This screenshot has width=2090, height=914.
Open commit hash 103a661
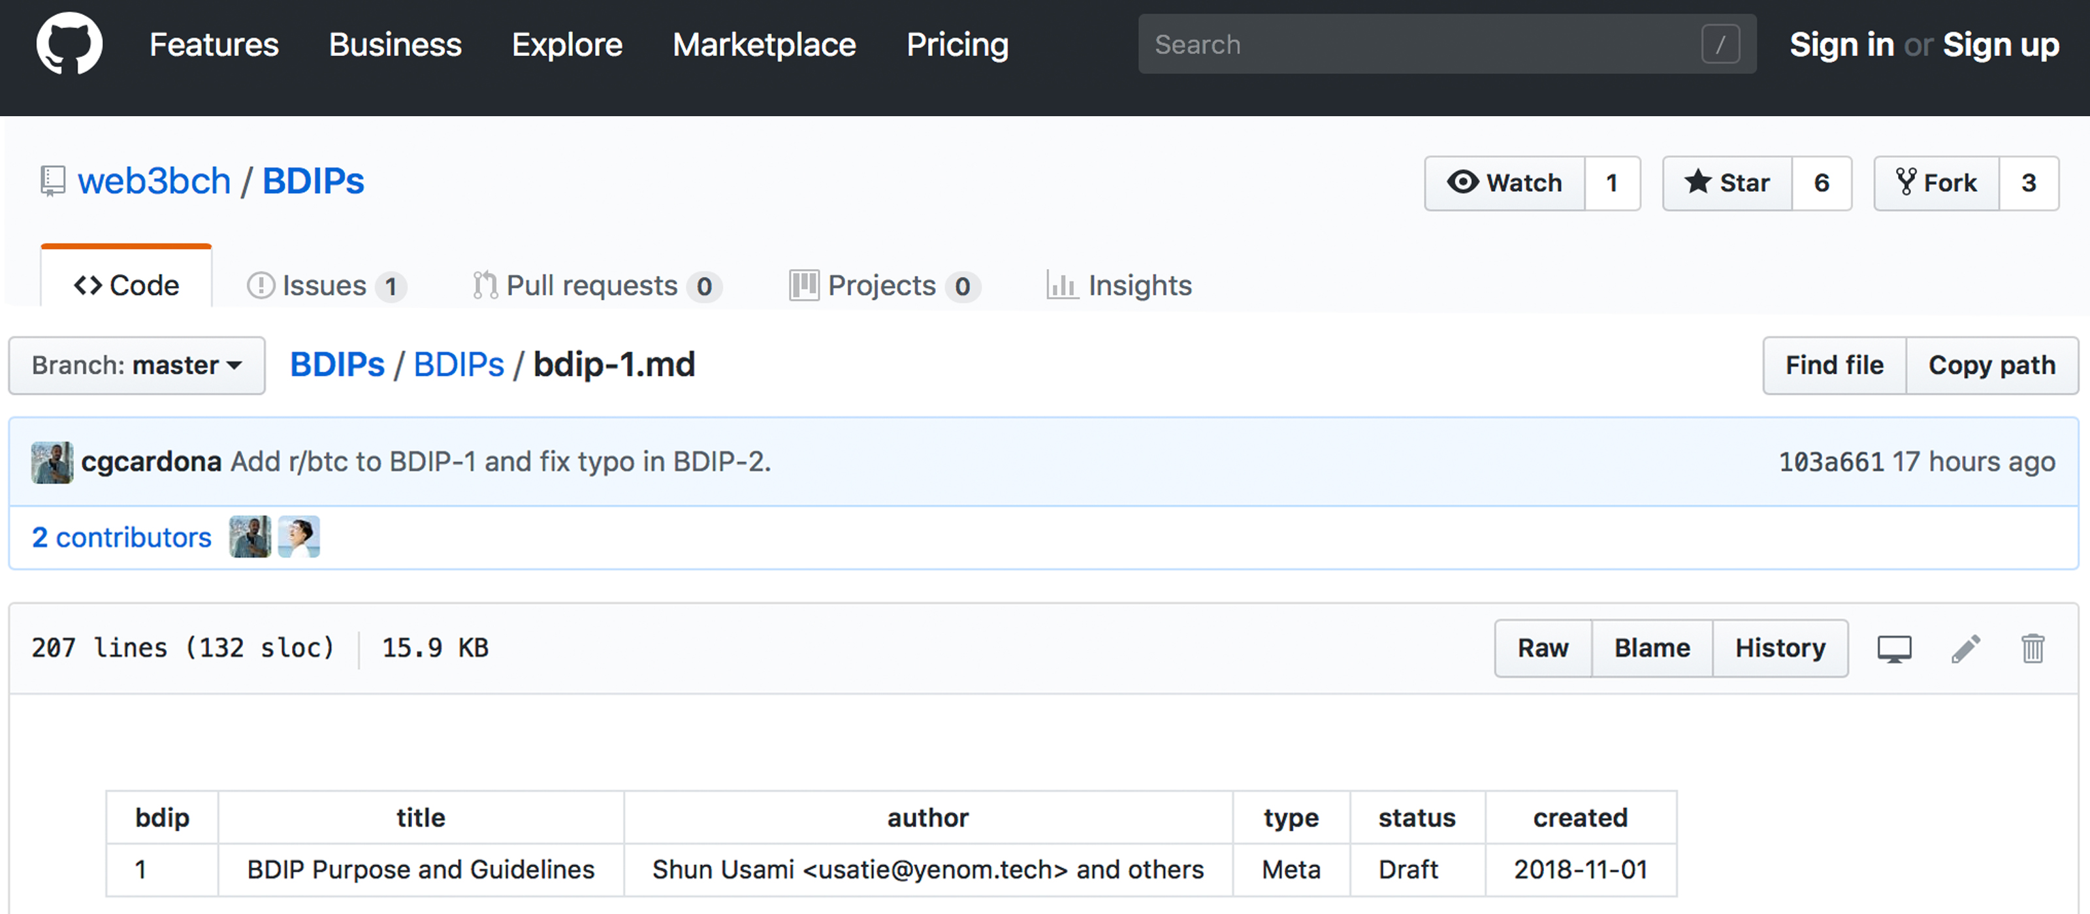click(1831, 462)
